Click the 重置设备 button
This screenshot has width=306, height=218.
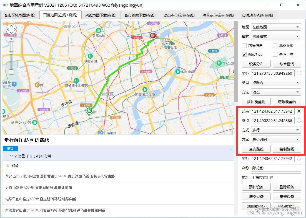(x=287, y=197)
